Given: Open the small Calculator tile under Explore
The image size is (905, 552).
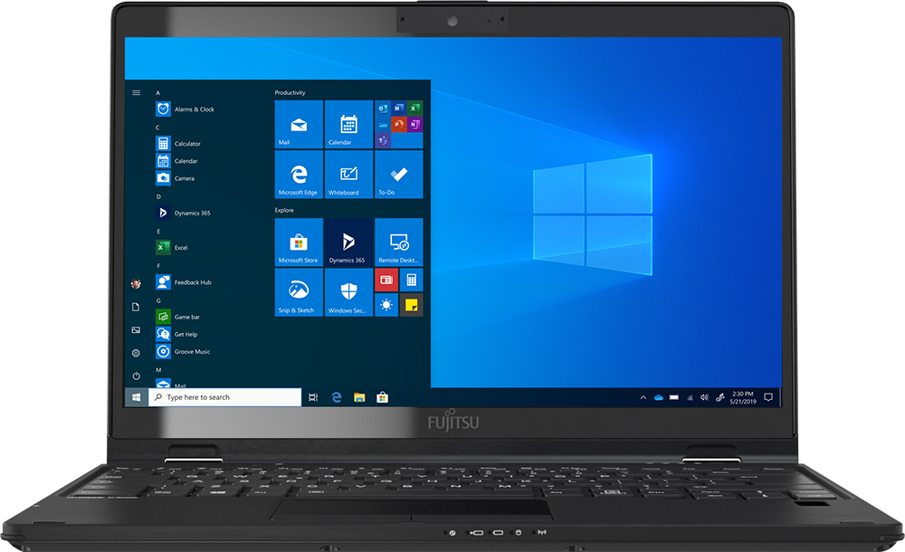Looking at the screenshot, I should pyautogui.click(x=412, y=280).
